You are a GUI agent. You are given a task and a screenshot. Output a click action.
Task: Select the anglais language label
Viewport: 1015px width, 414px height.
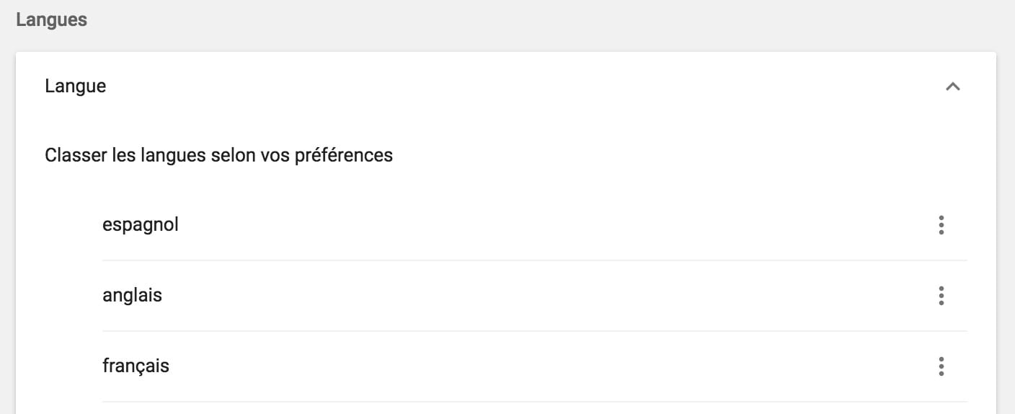tap(132, 296)
